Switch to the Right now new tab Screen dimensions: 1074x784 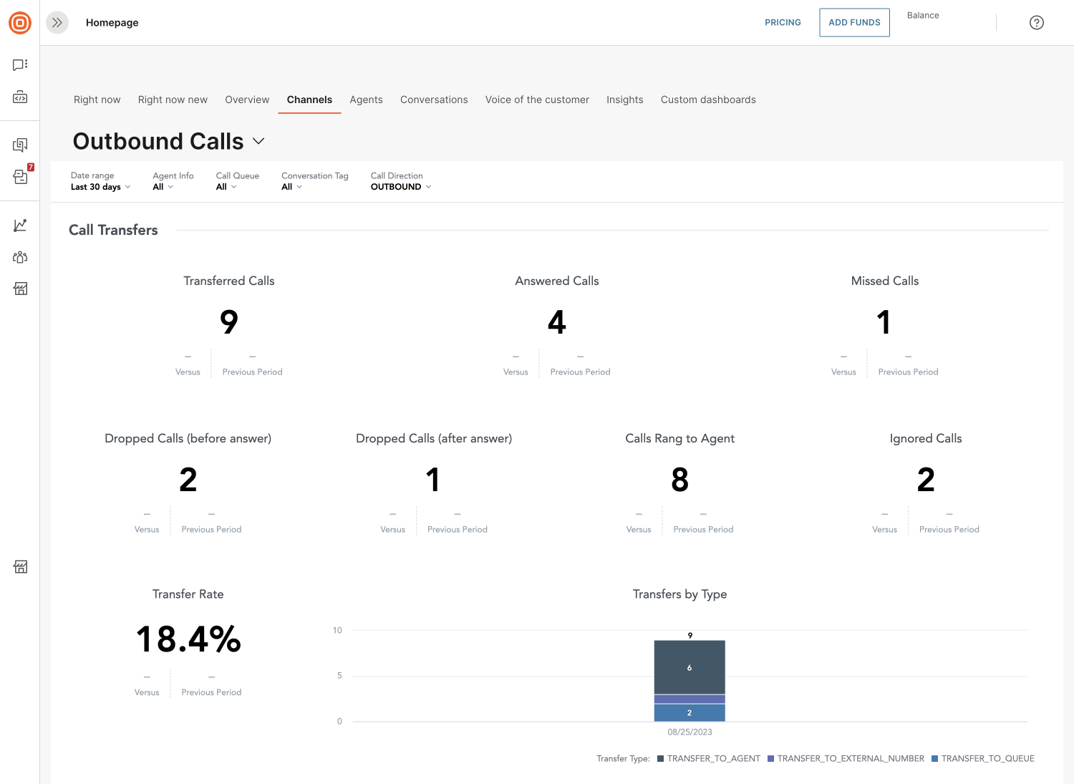pos(173,100)
